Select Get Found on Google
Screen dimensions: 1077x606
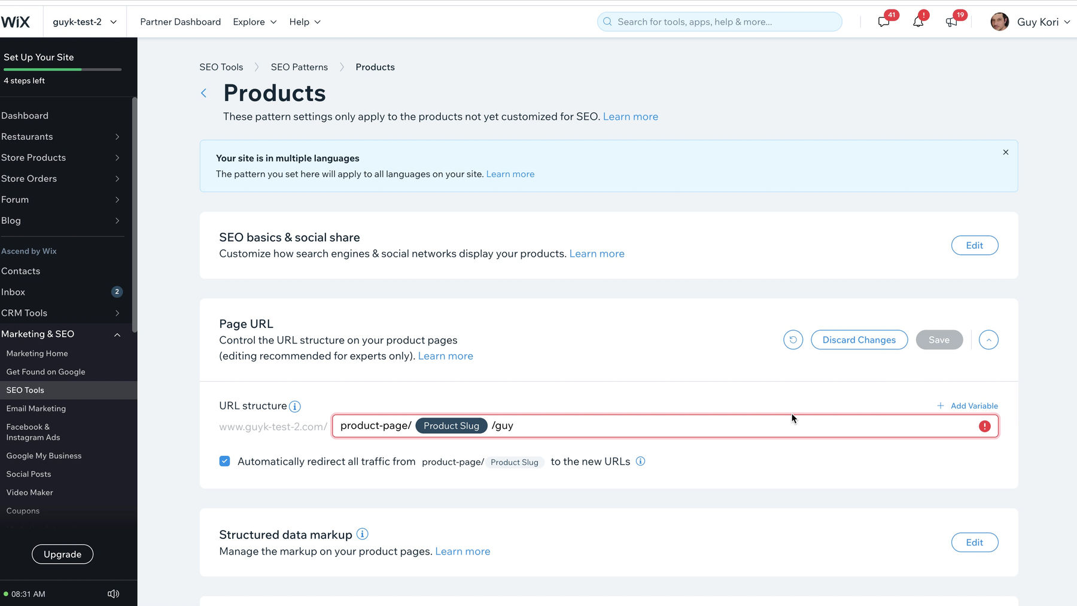click(x=45, y=372)
